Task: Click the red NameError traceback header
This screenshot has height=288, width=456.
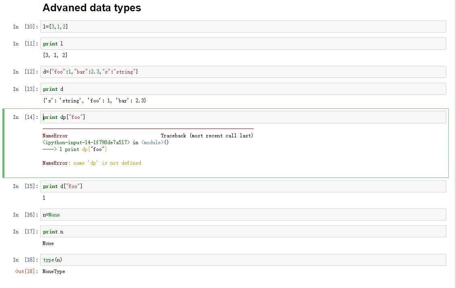Action: tap(55, 136)
